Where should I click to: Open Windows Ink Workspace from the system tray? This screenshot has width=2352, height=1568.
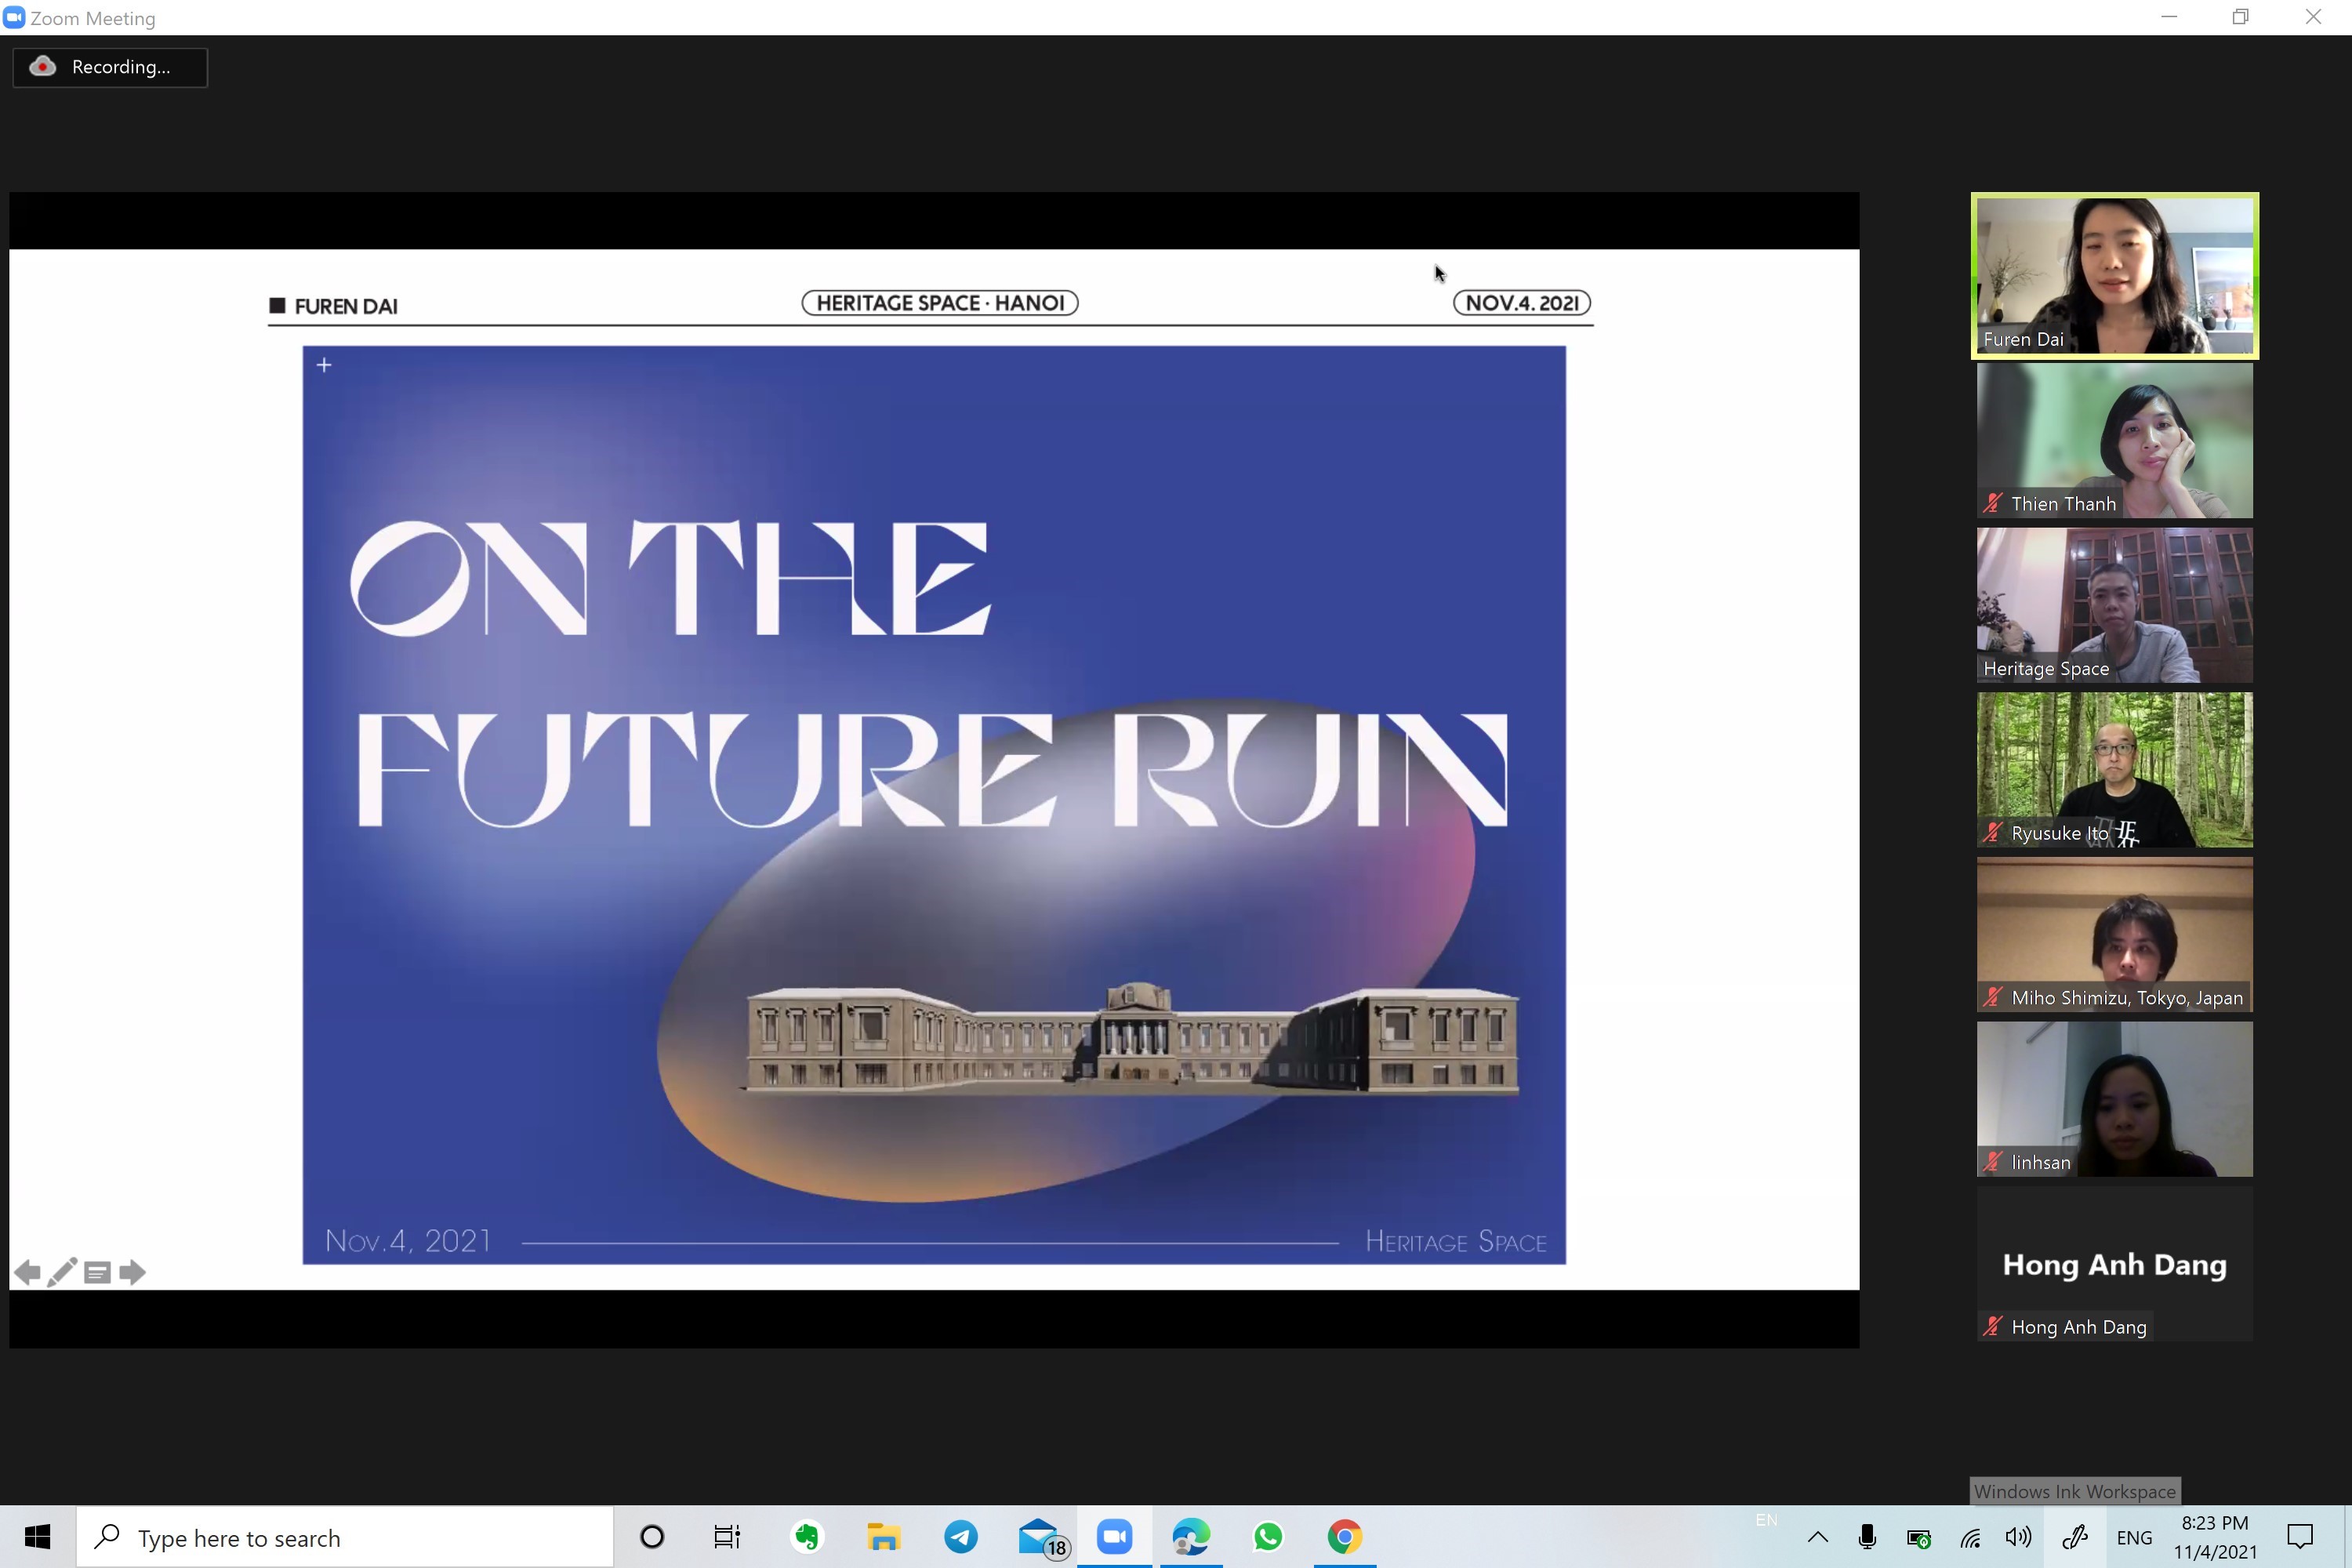[2076, 1537]
